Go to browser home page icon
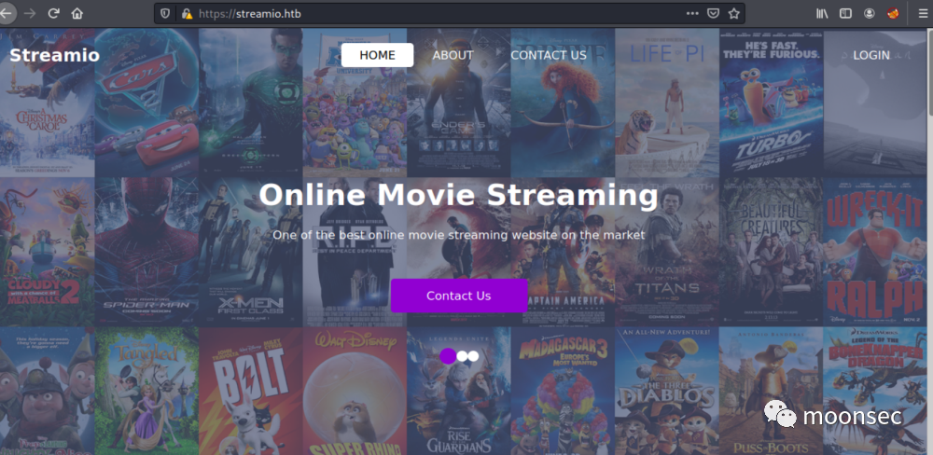933x455 pixels. tap(77, 13)
